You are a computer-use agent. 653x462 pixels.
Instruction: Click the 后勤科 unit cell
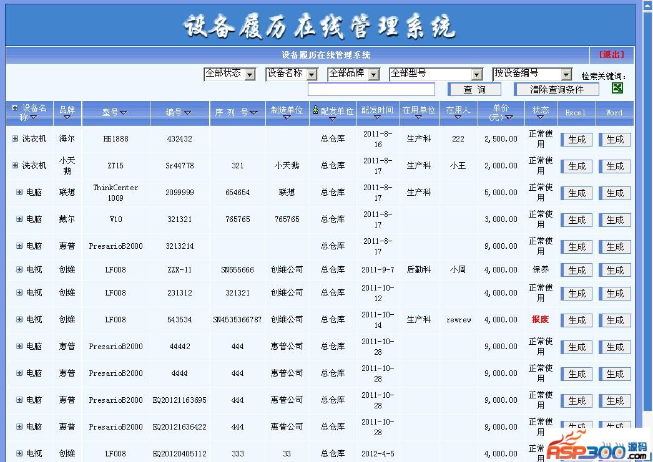[x=418, y=269]
